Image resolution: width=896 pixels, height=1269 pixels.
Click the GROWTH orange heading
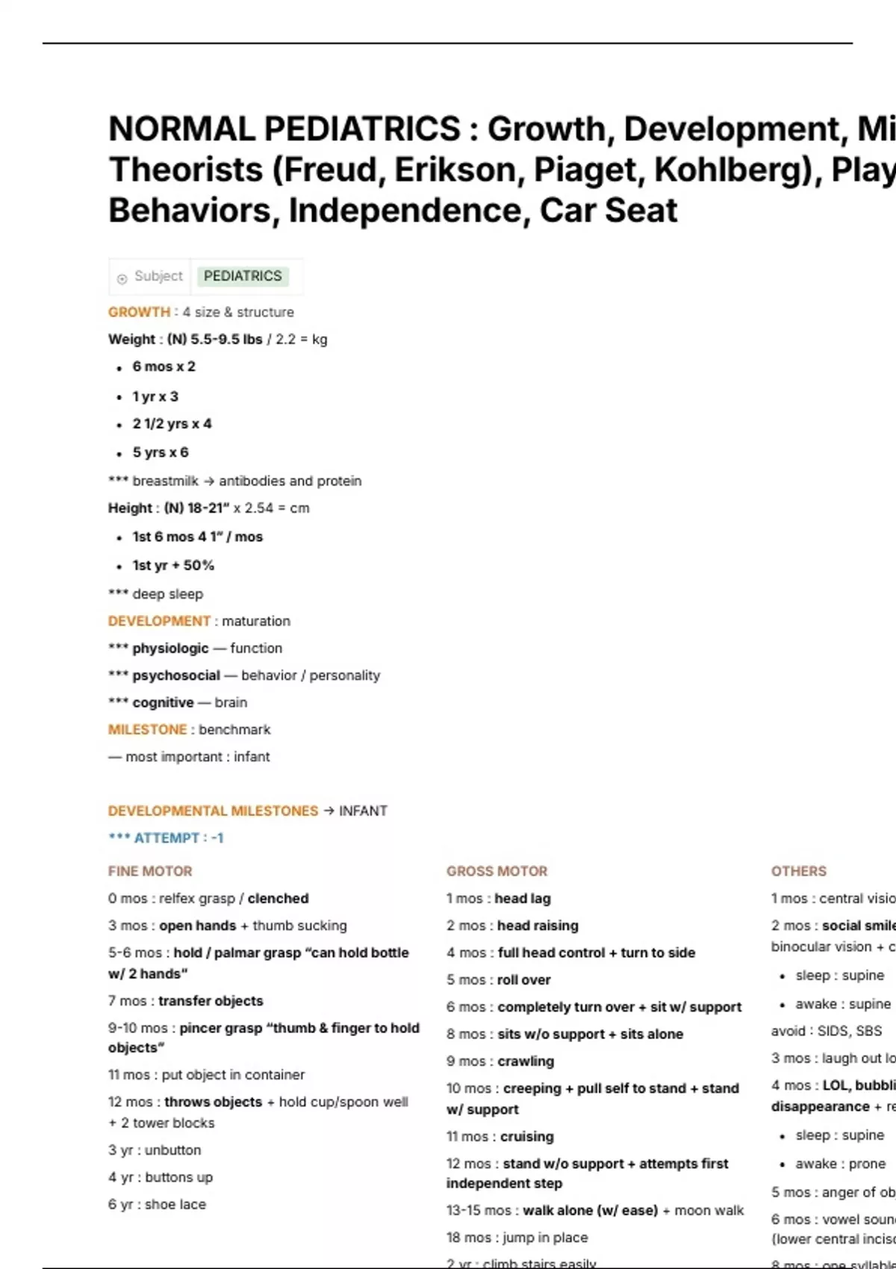click(x=139, y=312)
